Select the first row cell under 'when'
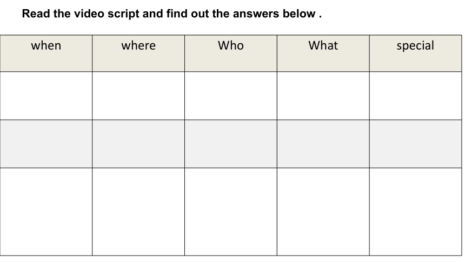Viewport: 465px width, 262px height. click(x=46, y=96)
